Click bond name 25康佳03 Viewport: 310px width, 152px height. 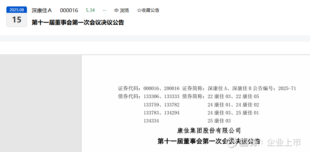[x=219, y=121]
